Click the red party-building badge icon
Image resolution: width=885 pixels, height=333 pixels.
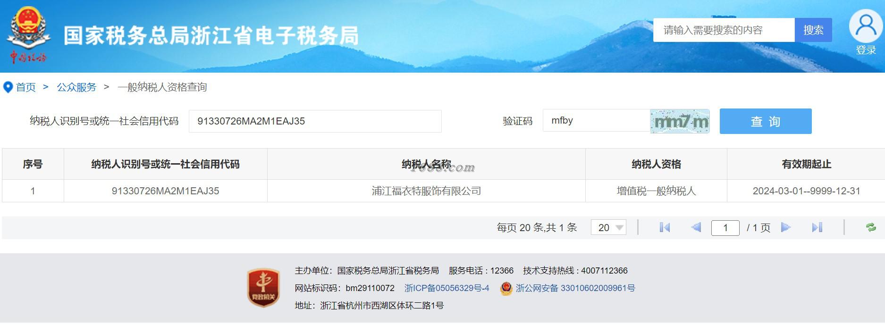tap(263, 288)
